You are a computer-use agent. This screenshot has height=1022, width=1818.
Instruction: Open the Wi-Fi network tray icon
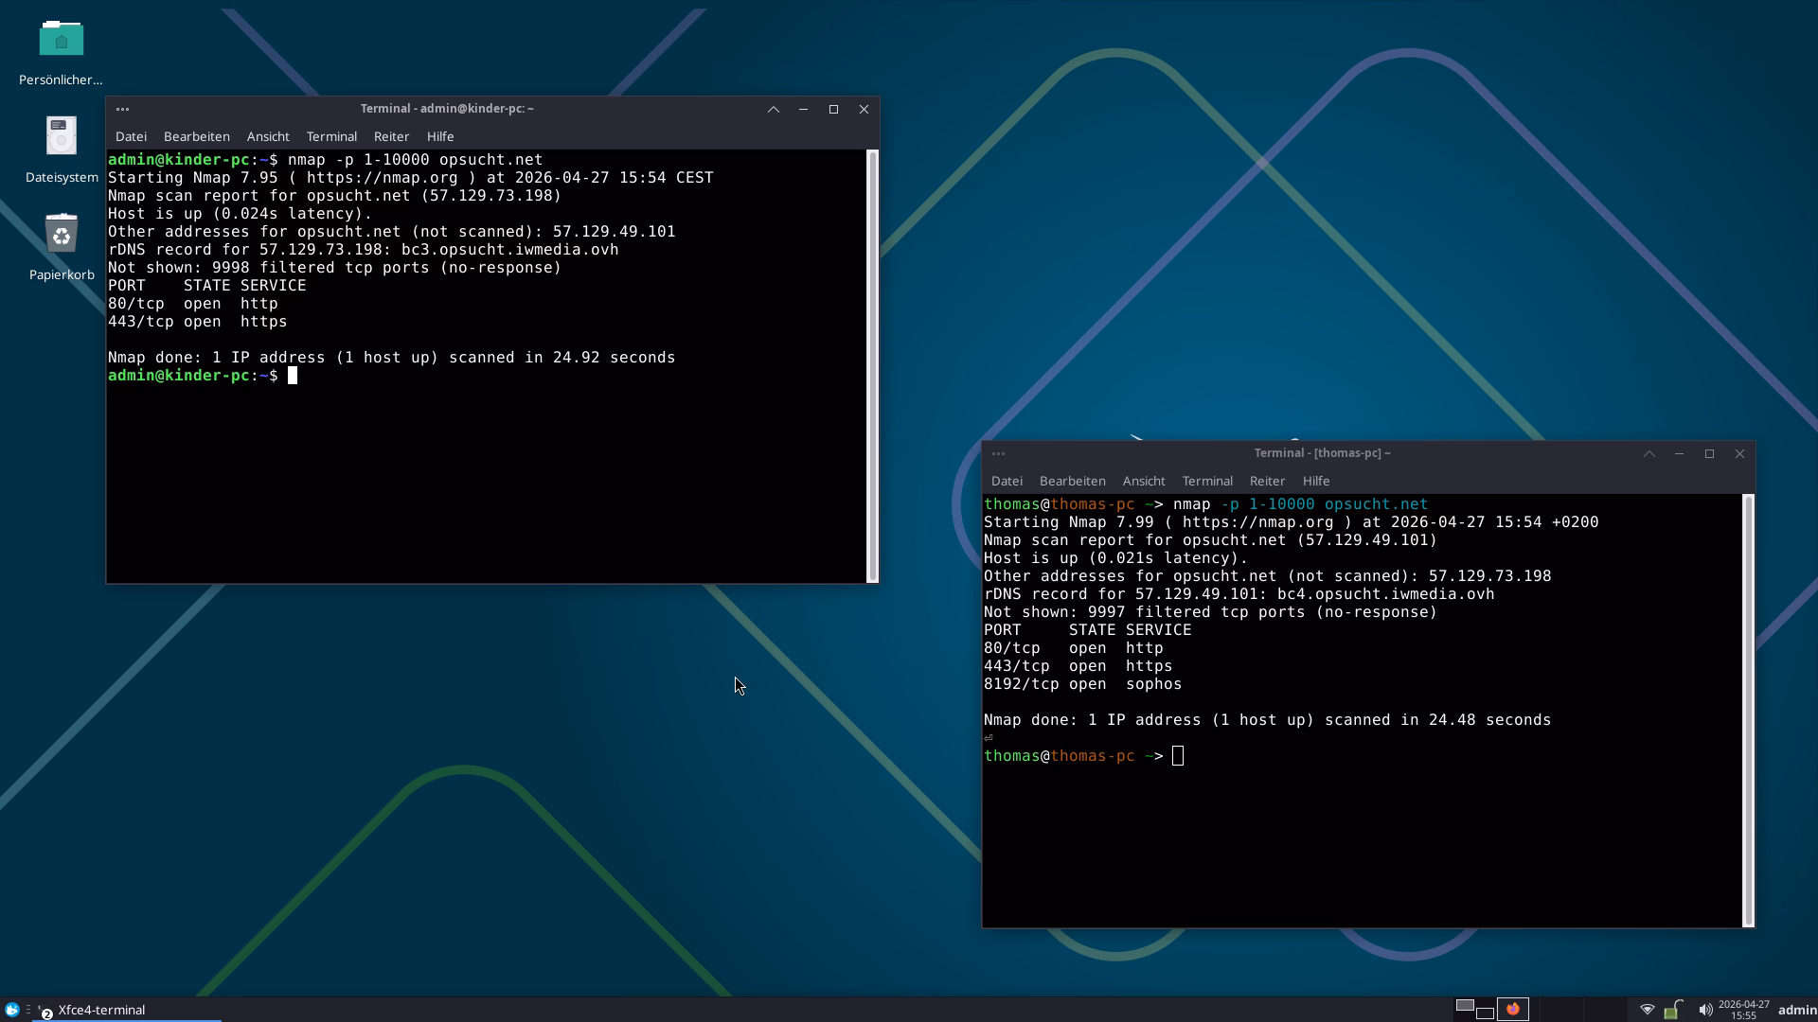(x=1648, y=1010)
